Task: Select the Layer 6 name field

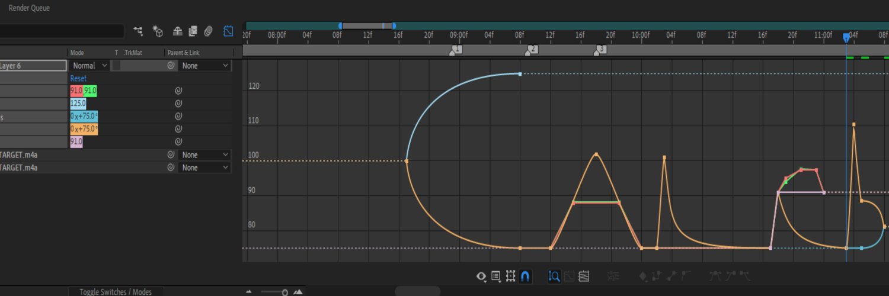Action: coord(33,66)
